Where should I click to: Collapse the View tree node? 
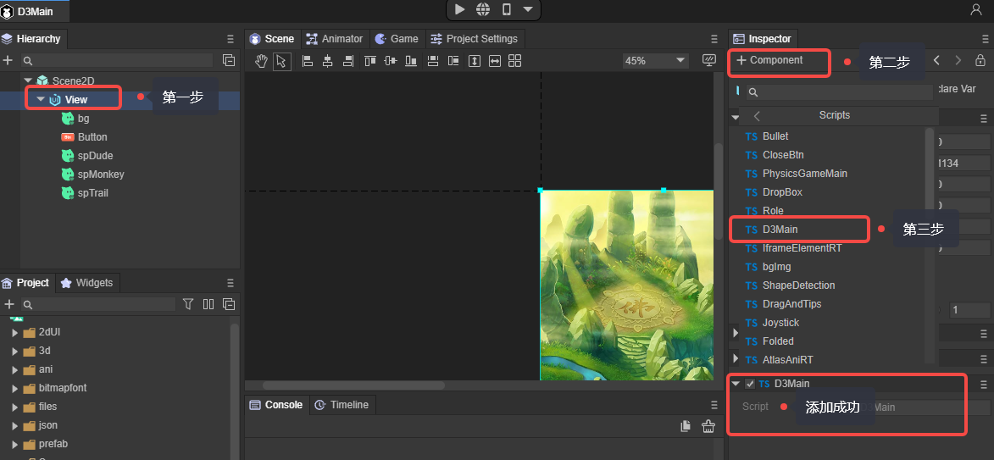pos(41,99)
